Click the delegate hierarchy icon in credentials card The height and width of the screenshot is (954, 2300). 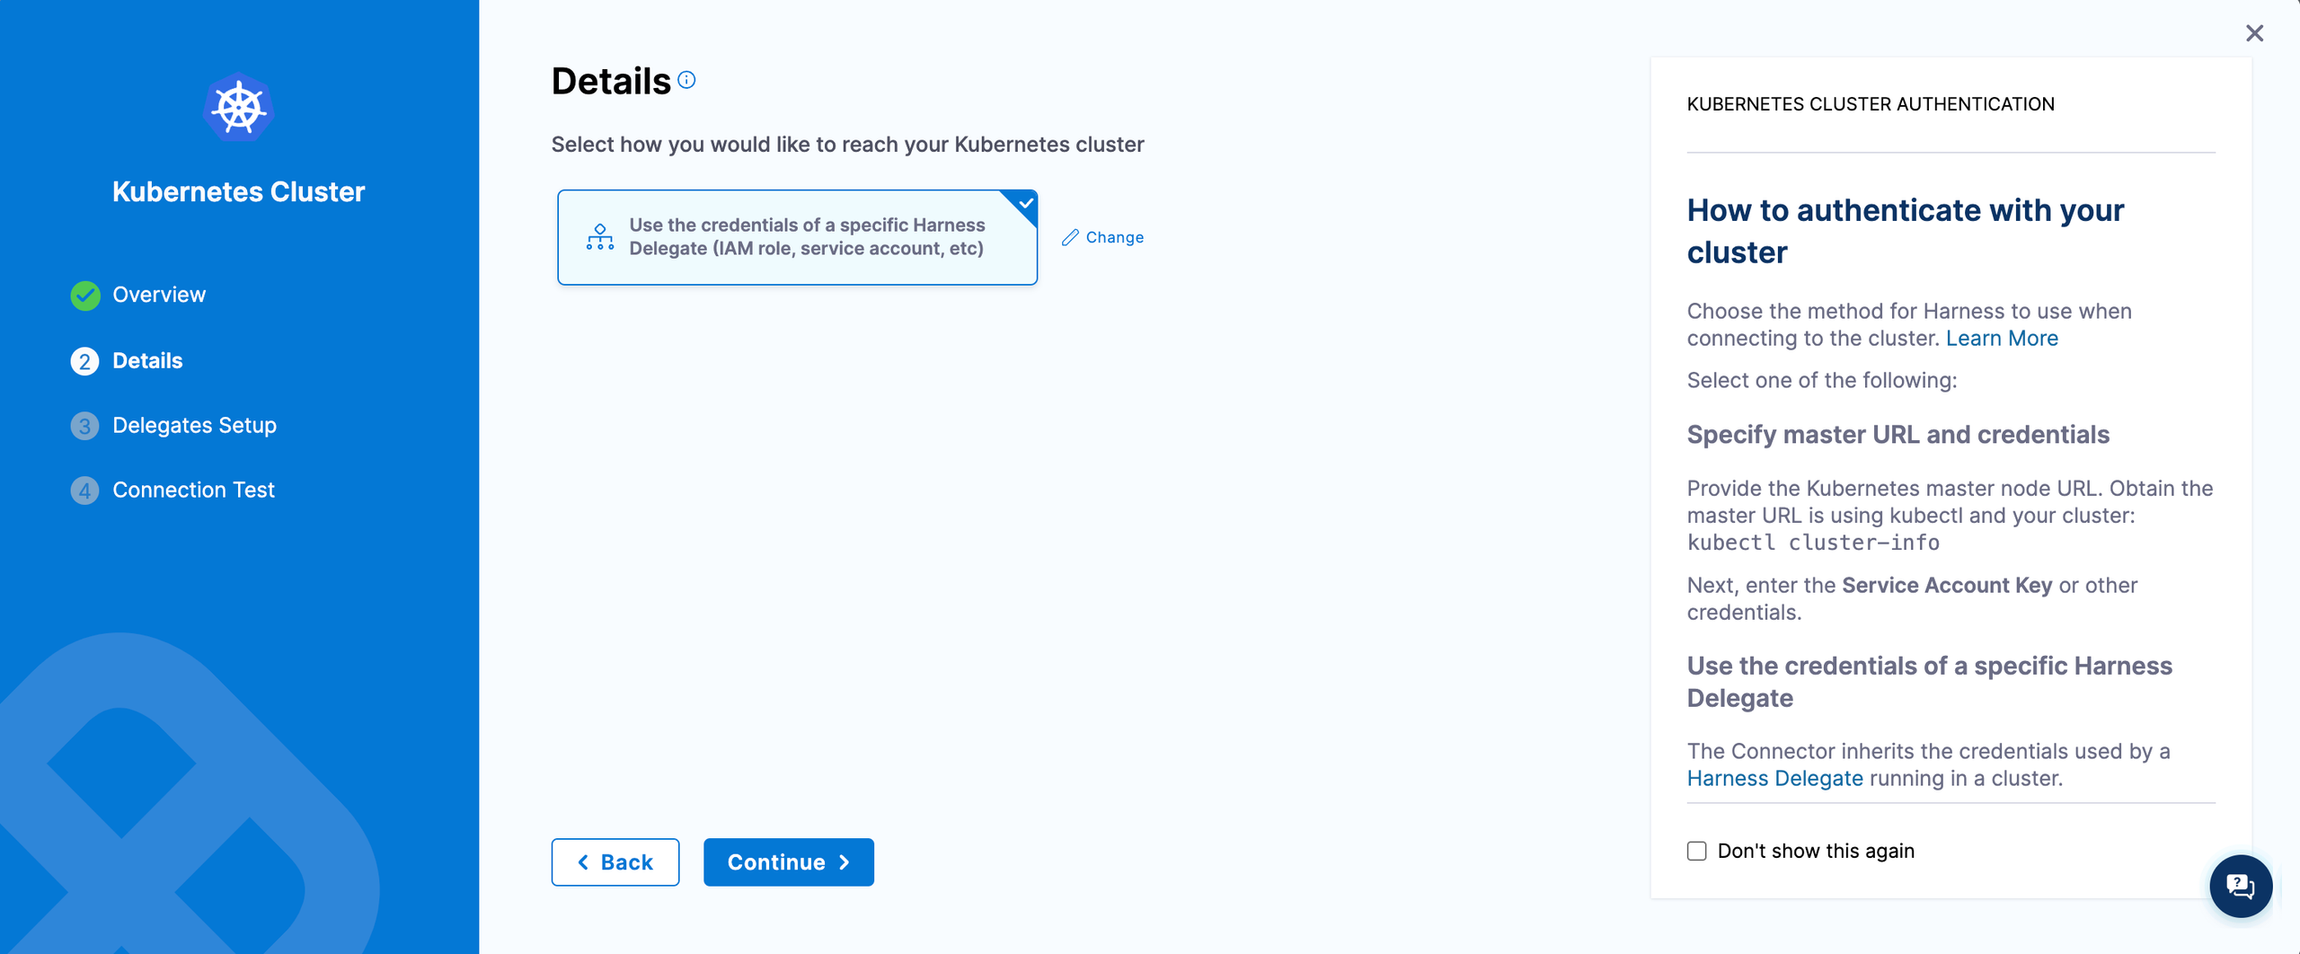[x=600, y=237]
